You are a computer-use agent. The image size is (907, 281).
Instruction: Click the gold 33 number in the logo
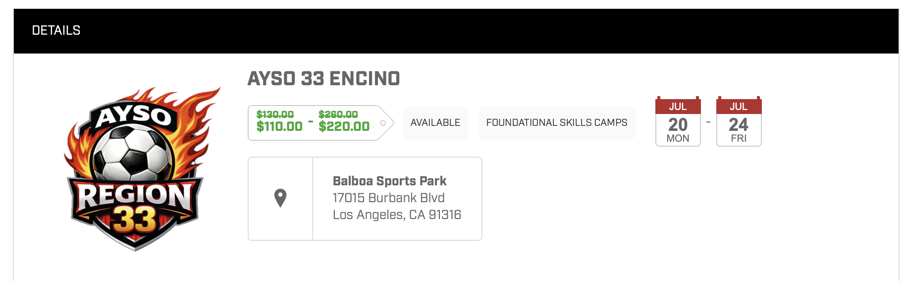pos(134,220)
